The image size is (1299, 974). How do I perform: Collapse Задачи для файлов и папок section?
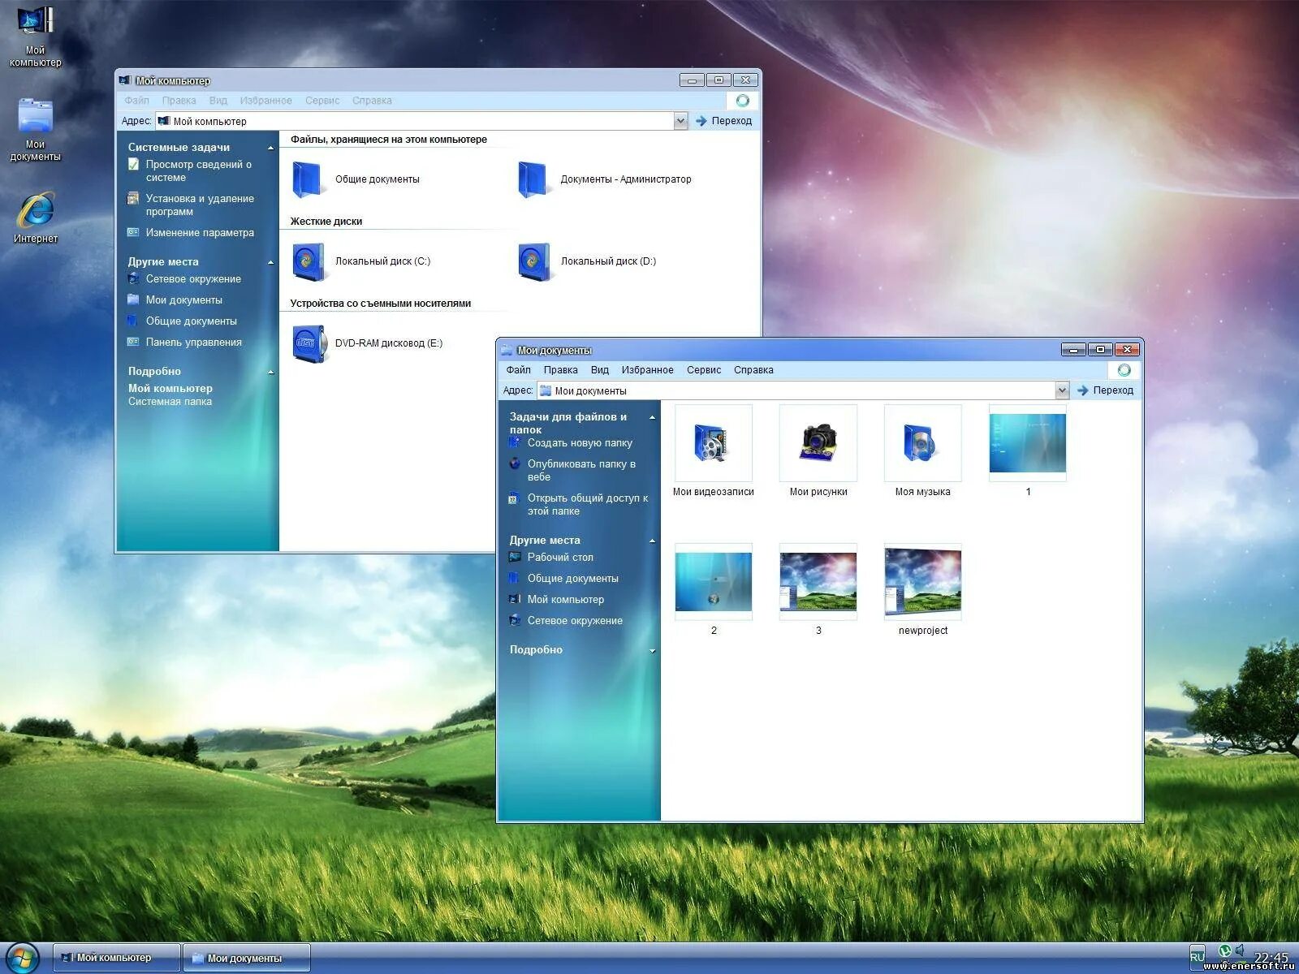[652, 417]
